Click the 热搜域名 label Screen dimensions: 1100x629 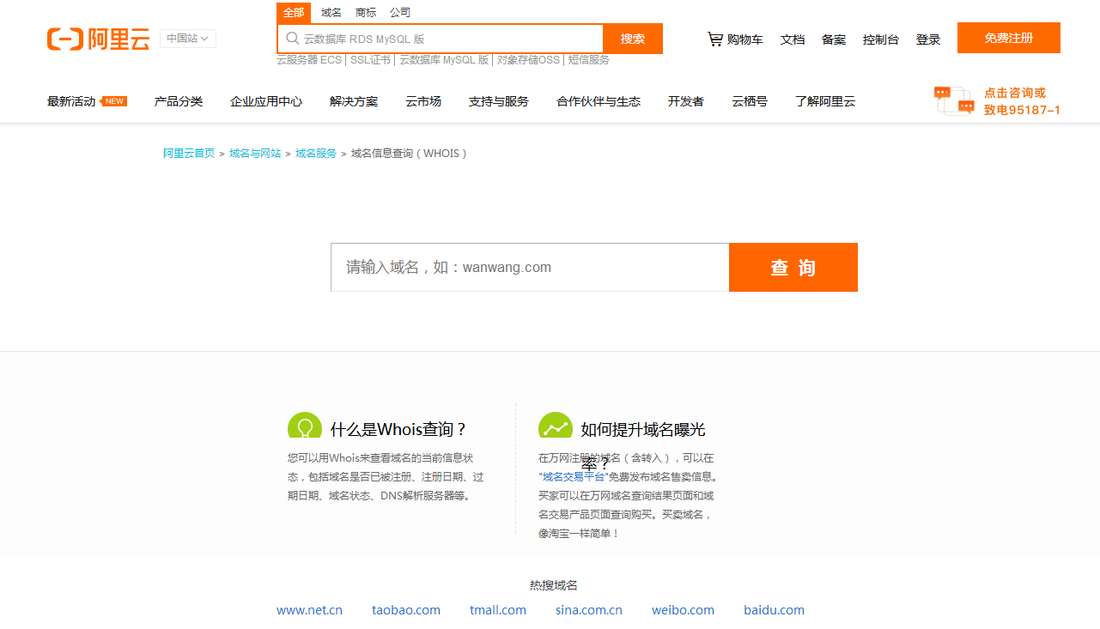554,585
